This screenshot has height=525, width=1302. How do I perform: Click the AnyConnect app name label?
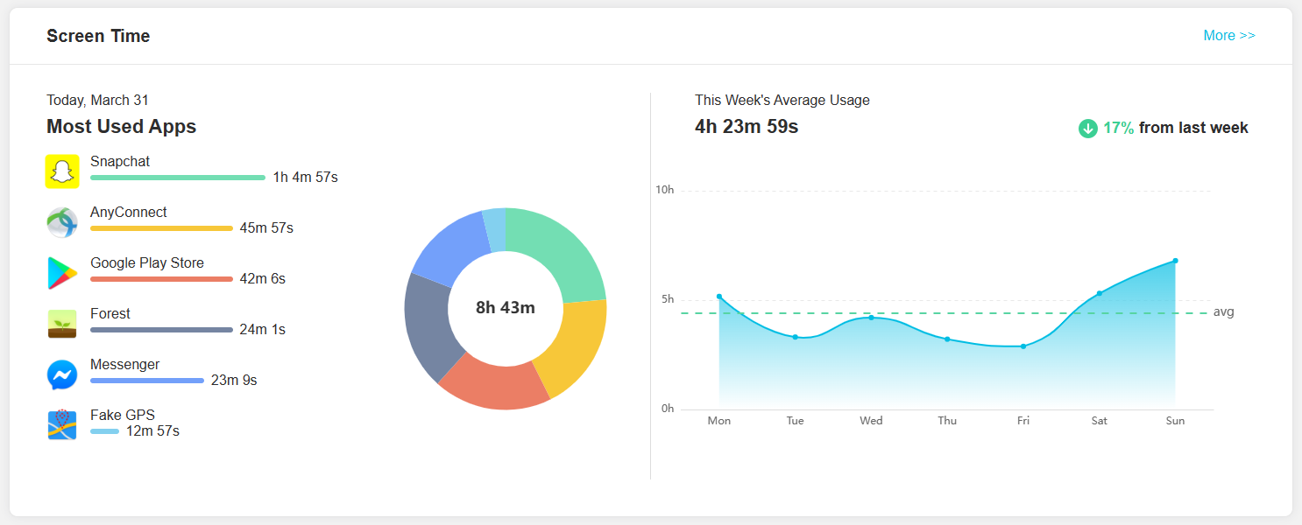(129, 213)
